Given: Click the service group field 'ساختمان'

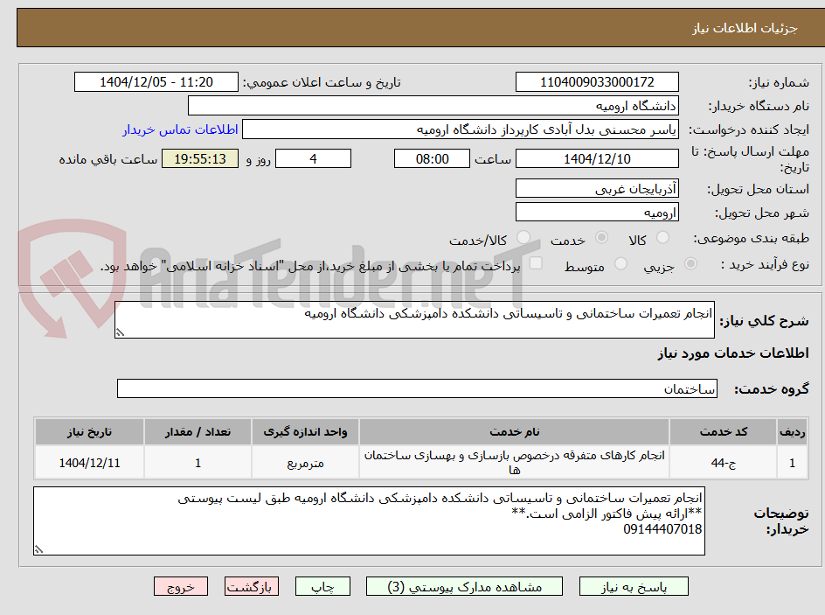Looking at the screenshot, I should (x=417, y=388).
